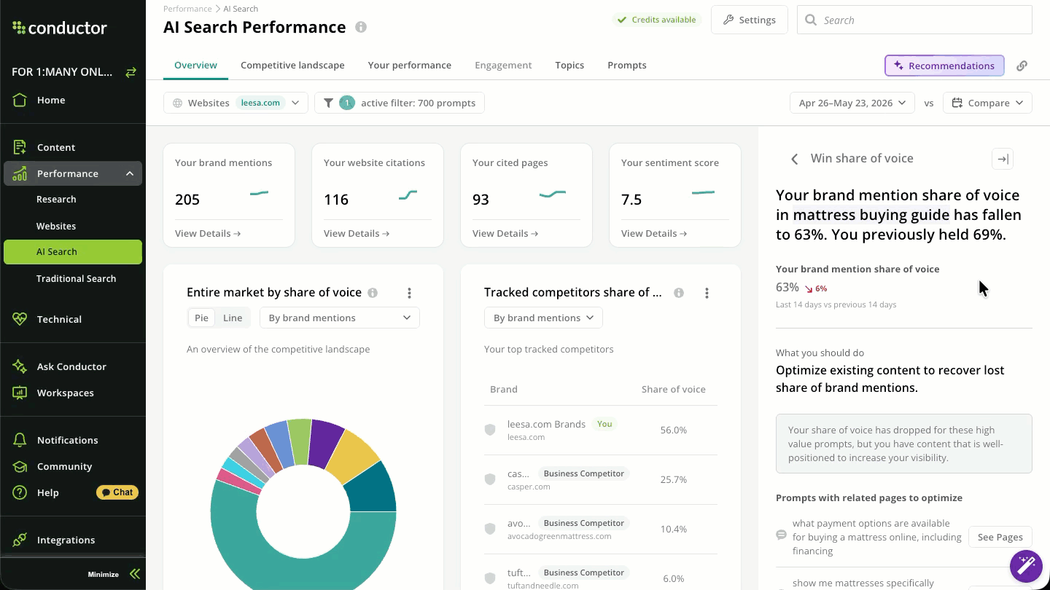Open date range Apr 26–May 23 dropdown
Screen dimensions: 1050x590
click(852, 103)
